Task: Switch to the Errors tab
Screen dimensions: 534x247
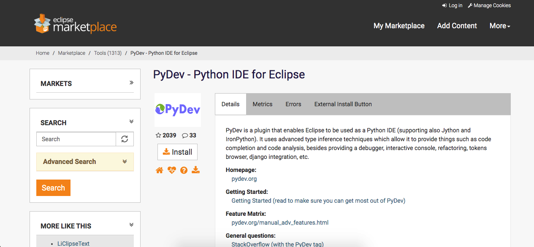Action: pyautogui.click(x=293, y=104)
